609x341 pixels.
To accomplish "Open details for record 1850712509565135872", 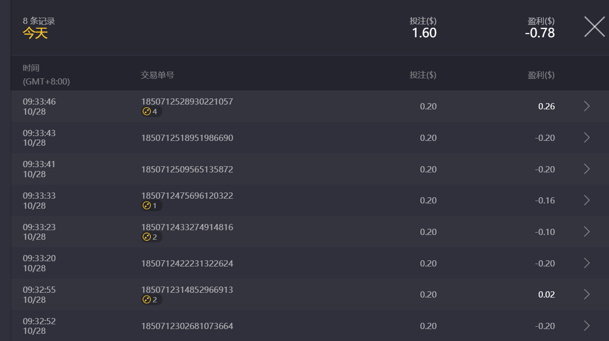I will point(586,169).
